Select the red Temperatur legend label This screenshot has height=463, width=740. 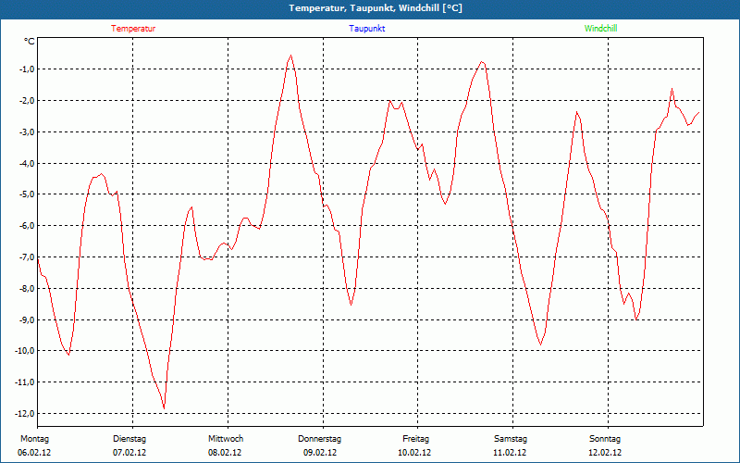pyautogui.click(x=133, y=29)
